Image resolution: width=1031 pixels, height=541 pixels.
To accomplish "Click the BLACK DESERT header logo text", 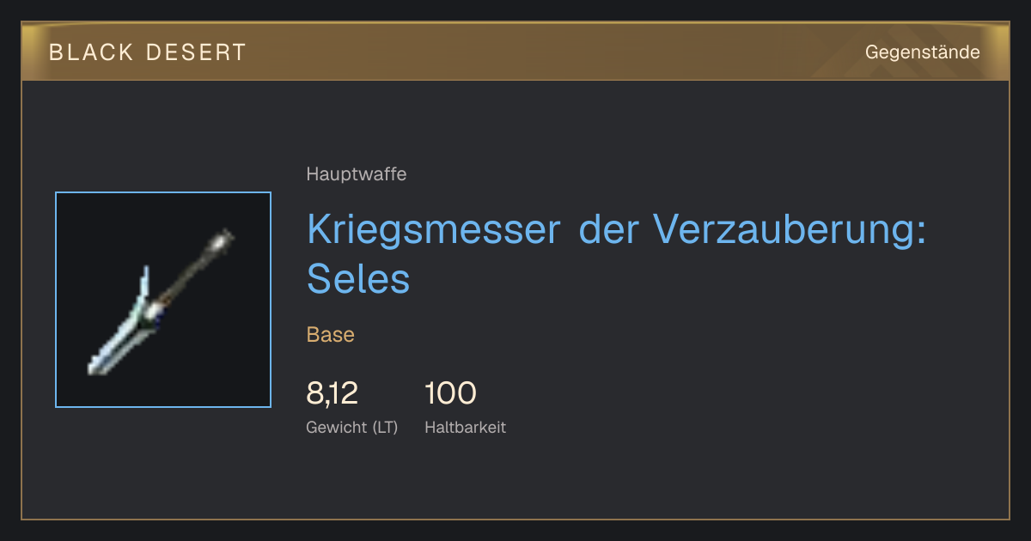I will coord(148,52).
